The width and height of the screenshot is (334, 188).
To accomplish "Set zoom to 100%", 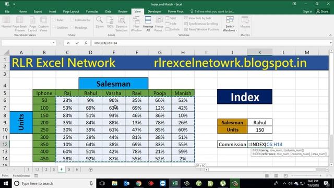I will click(110, 22).
